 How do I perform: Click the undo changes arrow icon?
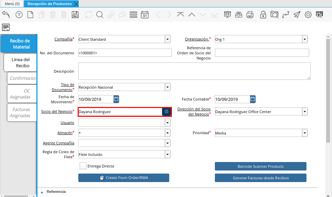(x=6, y=15)
